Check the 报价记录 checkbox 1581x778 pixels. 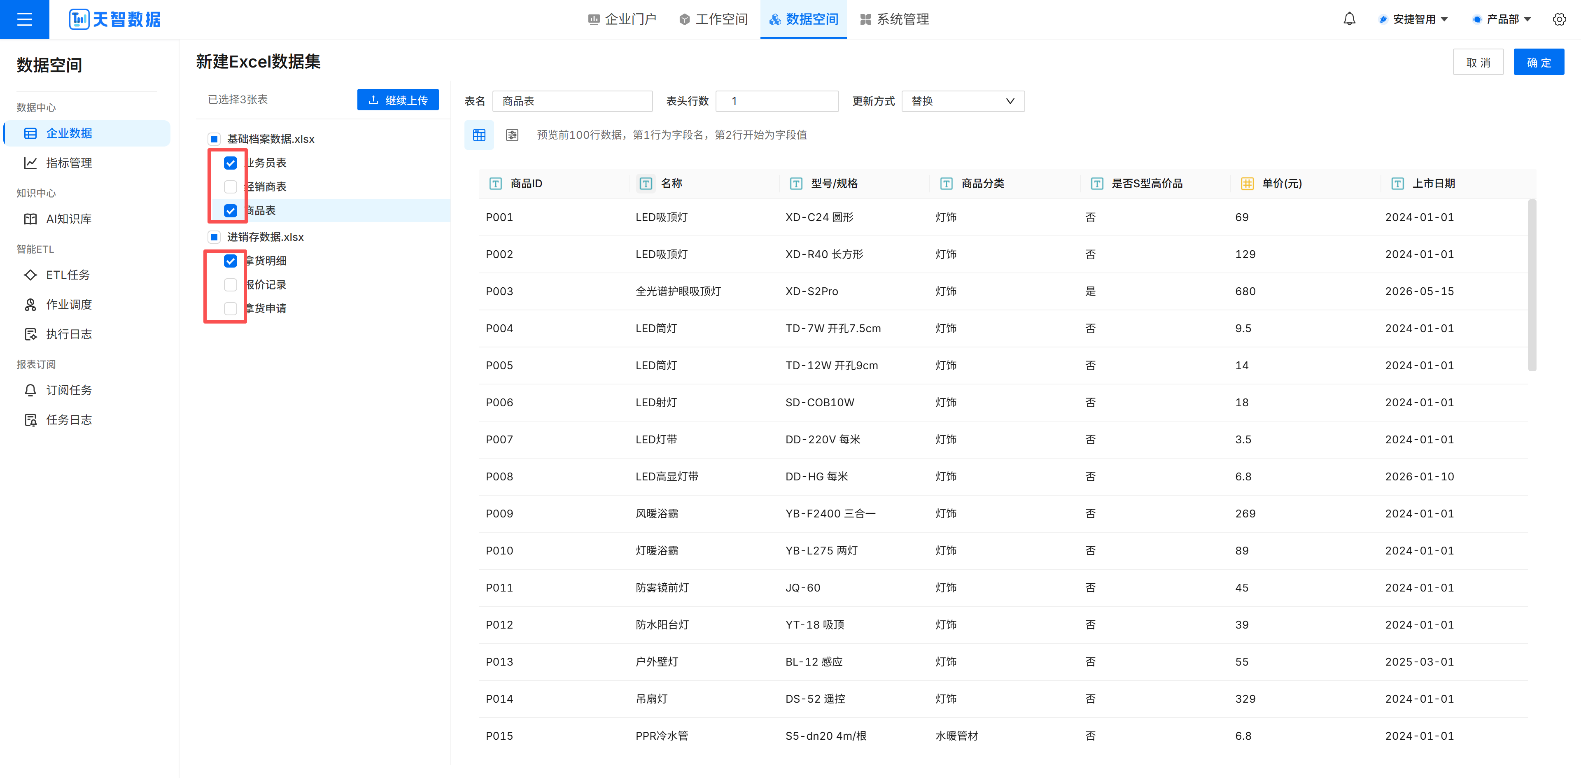pyautogui.click(x=230, y=285)
